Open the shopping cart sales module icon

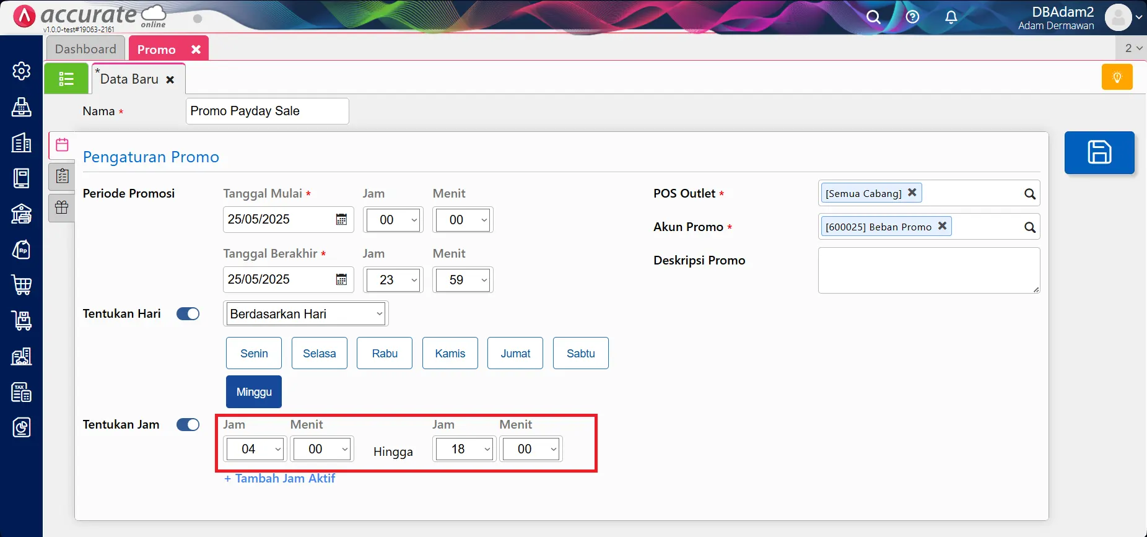point(22,285)
